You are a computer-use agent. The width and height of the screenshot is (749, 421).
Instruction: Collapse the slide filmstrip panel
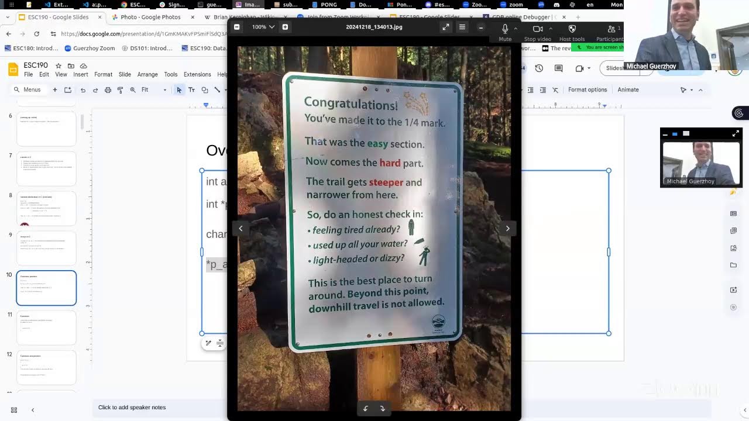33,410
